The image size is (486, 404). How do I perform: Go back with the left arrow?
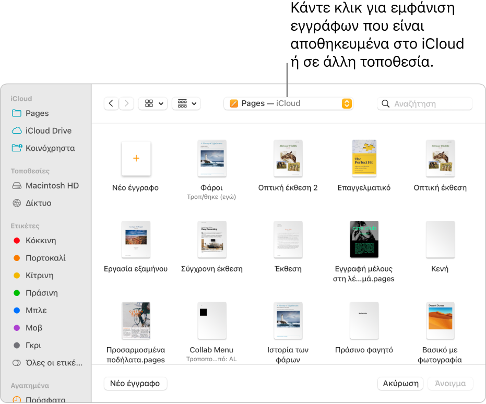(x=111, y=103)
